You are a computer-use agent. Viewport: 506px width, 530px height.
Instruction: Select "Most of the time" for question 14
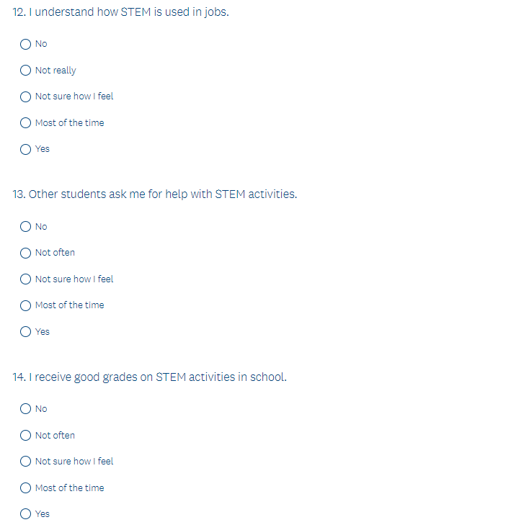click(26, 488)
